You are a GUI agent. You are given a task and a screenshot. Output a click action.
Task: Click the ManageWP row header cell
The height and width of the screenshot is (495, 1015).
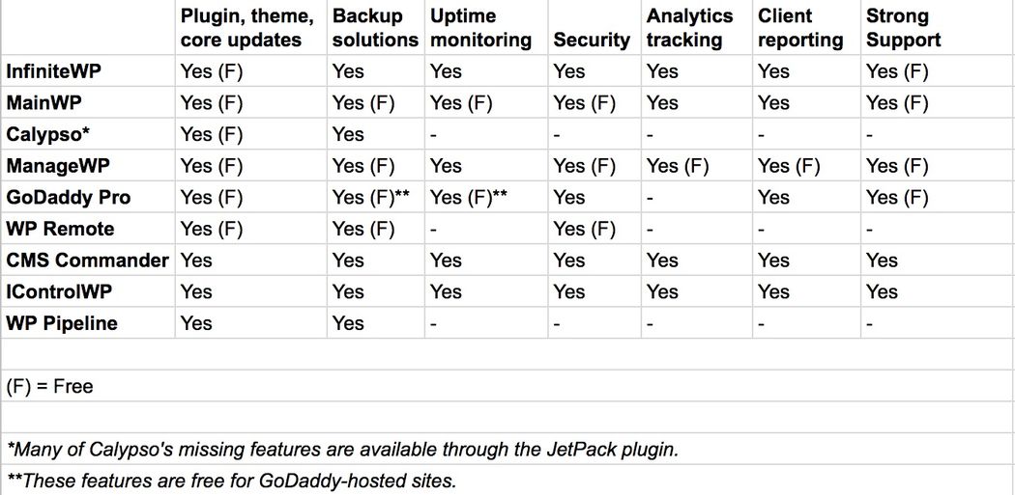point(88,166)
